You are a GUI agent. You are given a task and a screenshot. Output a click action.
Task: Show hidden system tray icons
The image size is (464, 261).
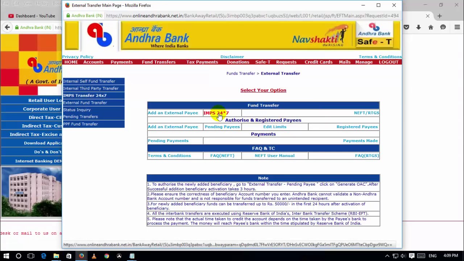(387, 256)
